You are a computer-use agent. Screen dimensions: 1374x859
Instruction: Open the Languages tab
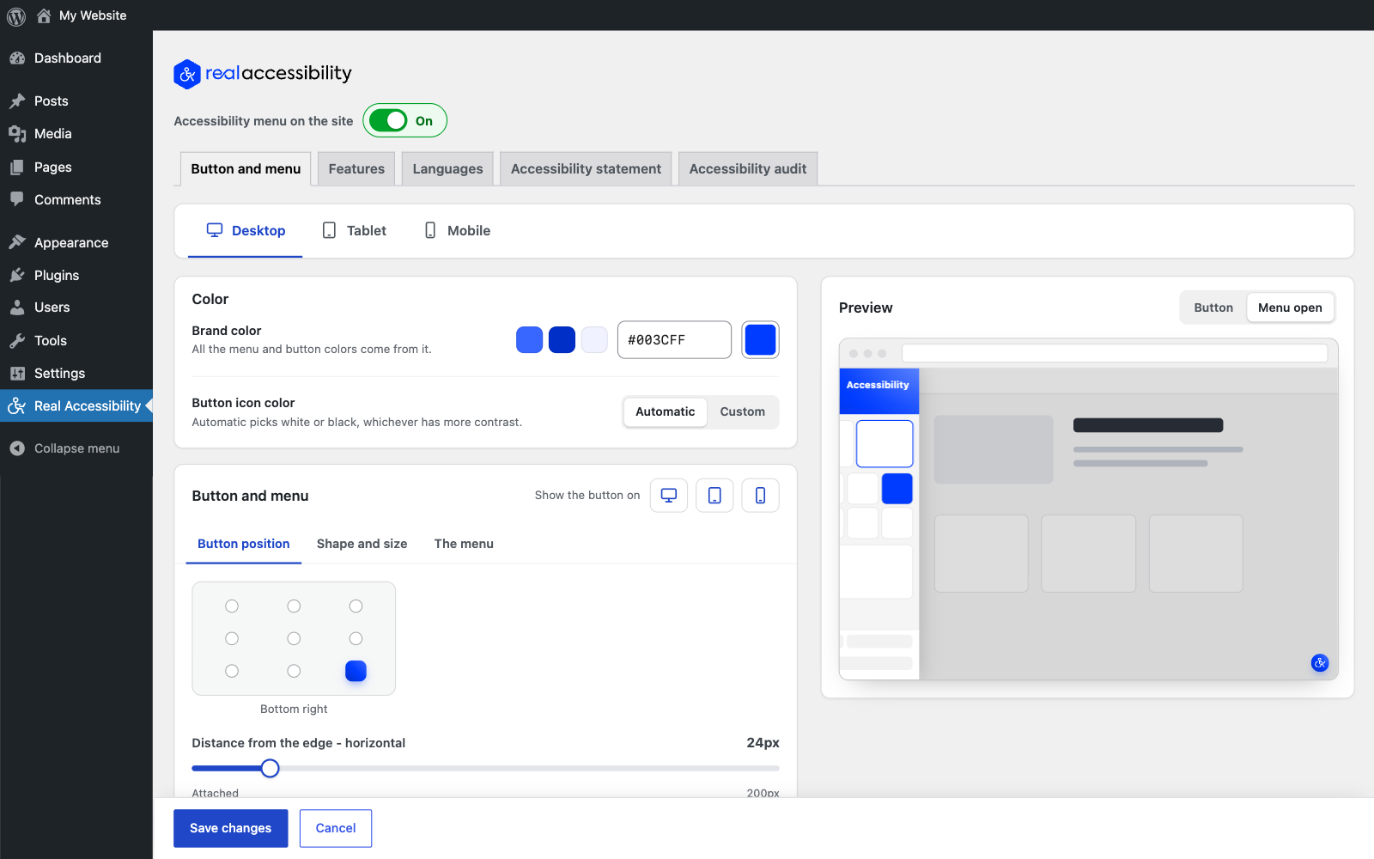[447, 169]
